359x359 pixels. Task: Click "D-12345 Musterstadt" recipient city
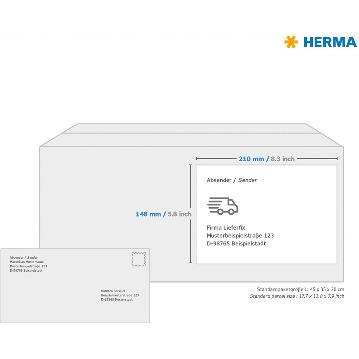point(117,299)
